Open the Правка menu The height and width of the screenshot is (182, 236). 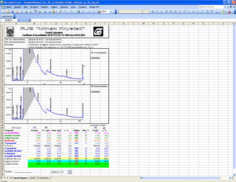tap(18, 7)
